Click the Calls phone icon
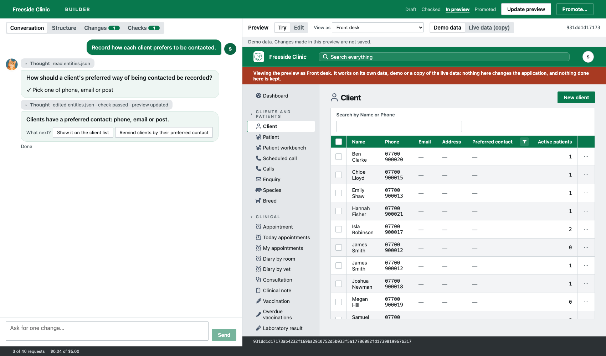 pyautogui.click(x=258, y=169)
